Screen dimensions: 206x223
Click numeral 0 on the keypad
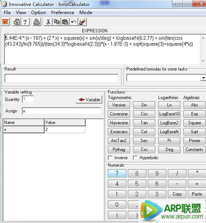point(117,204)
